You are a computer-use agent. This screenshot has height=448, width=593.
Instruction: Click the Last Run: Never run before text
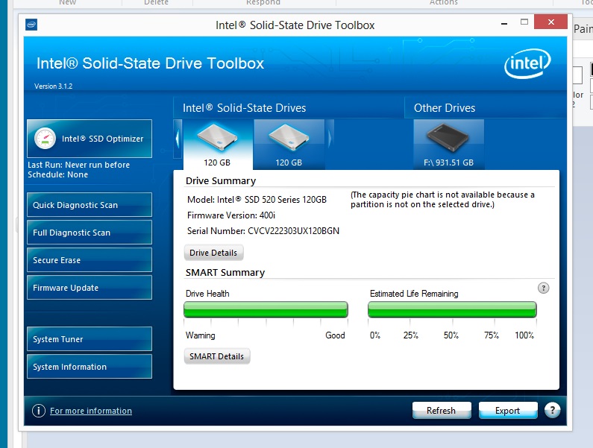point(78,165)
